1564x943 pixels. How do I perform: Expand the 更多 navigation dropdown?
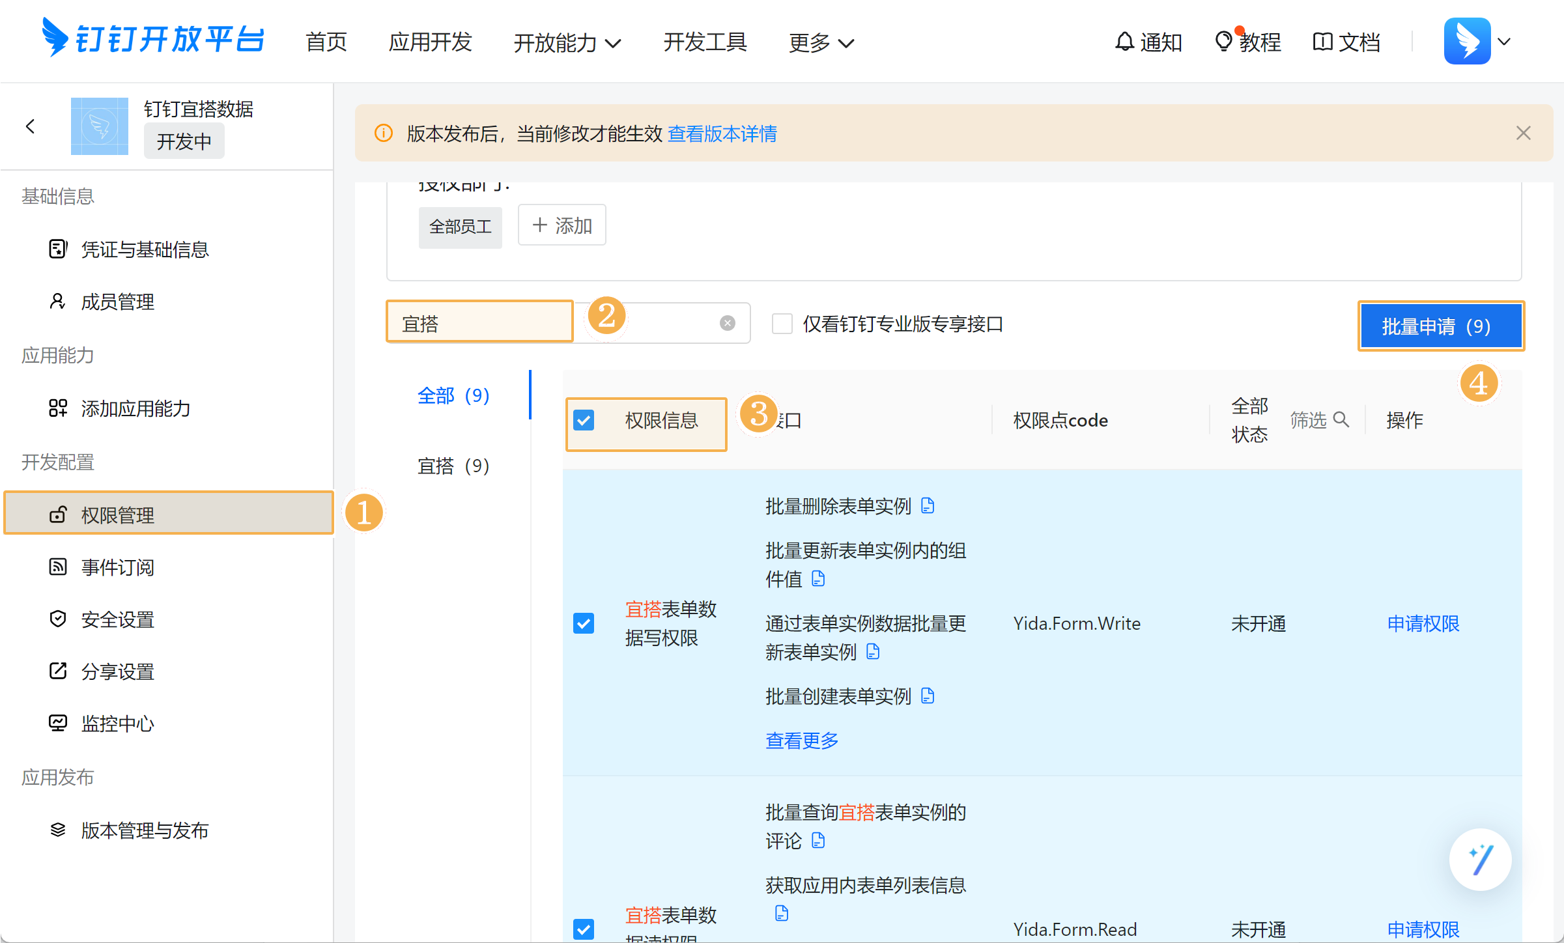coord(821,43)
